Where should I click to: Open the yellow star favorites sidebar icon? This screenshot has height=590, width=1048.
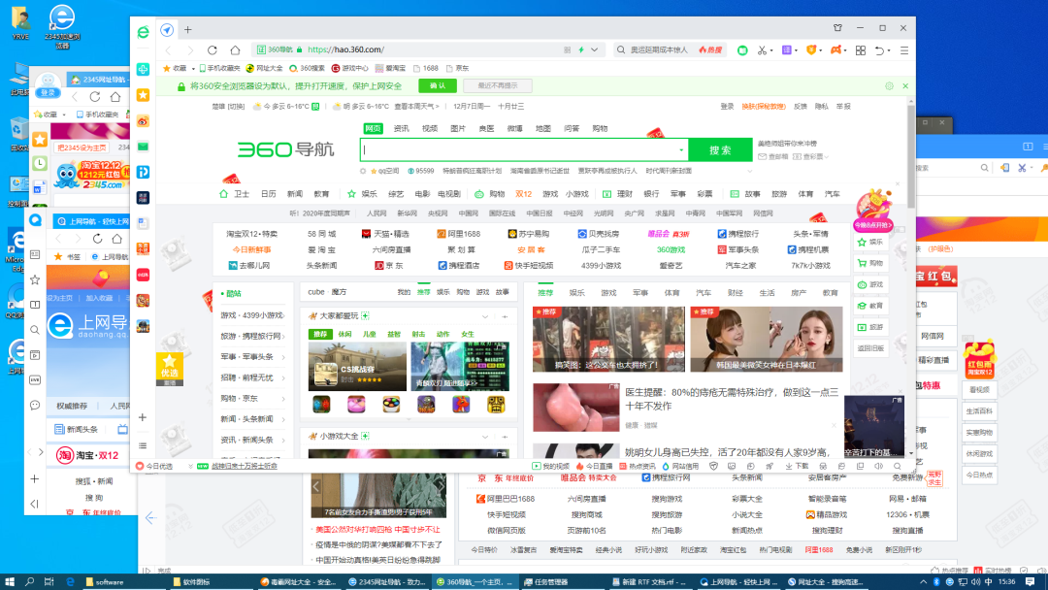[x=143, y=95]
